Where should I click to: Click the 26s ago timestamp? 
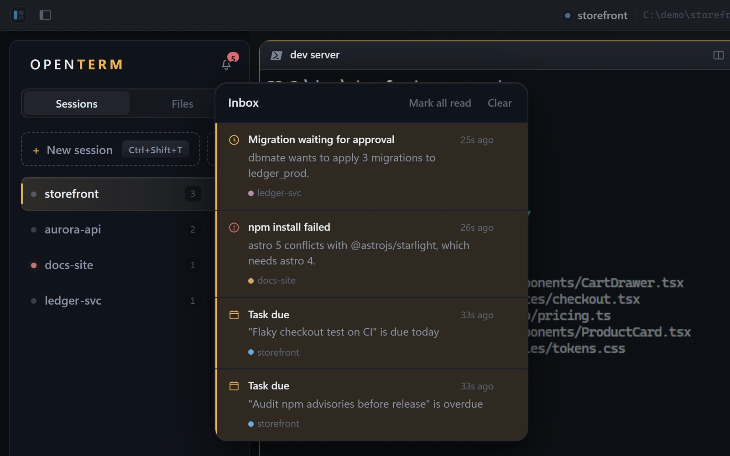pos(477,228)
